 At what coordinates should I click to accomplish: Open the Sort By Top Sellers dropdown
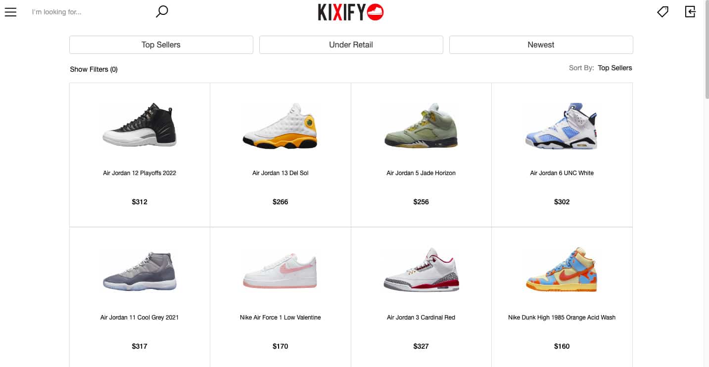614,68
